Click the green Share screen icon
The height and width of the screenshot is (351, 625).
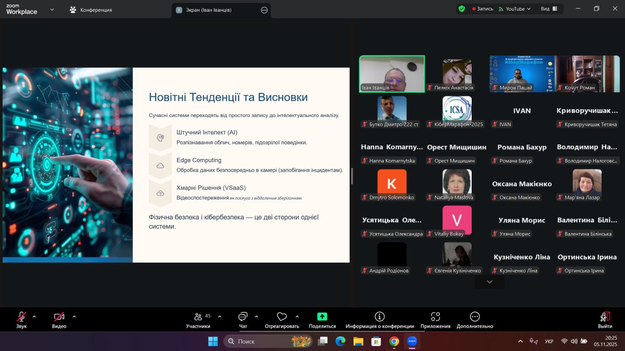click(x=322, y=317)
